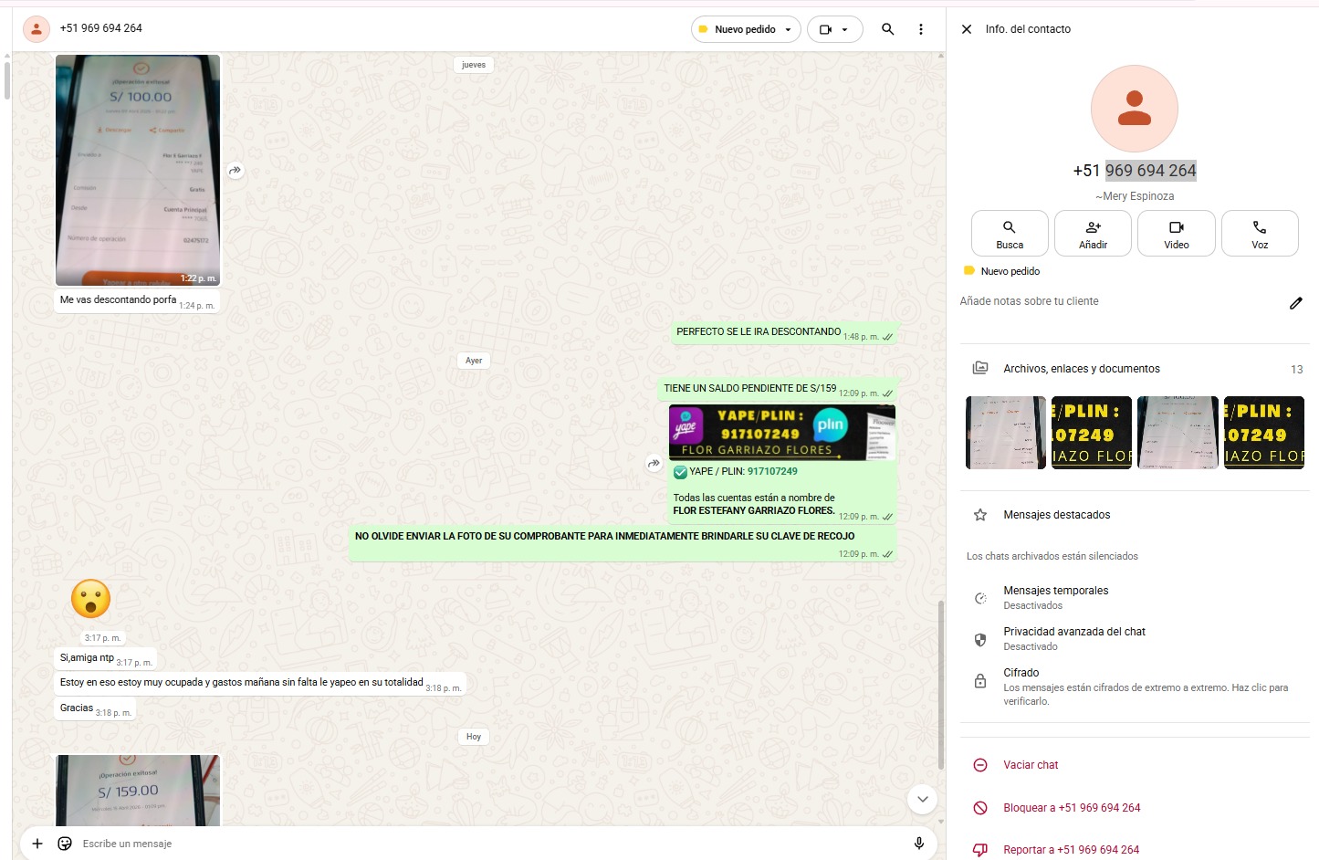Record voice message with microphone icon

click(x=918, y=844)
